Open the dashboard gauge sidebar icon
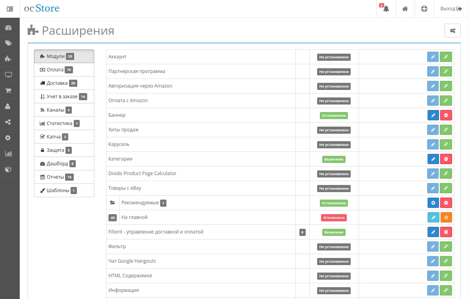Screen dimensions: 469x299 click(8, 28)
